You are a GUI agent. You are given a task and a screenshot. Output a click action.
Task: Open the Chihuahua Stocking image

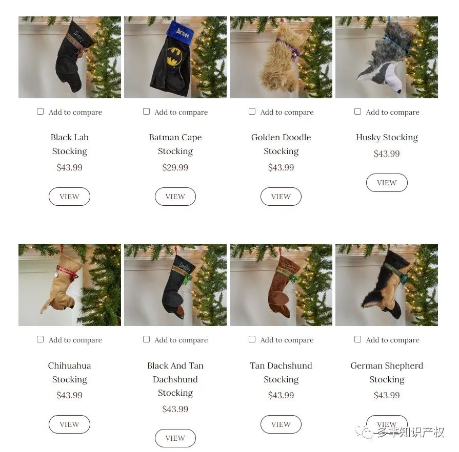70,285
